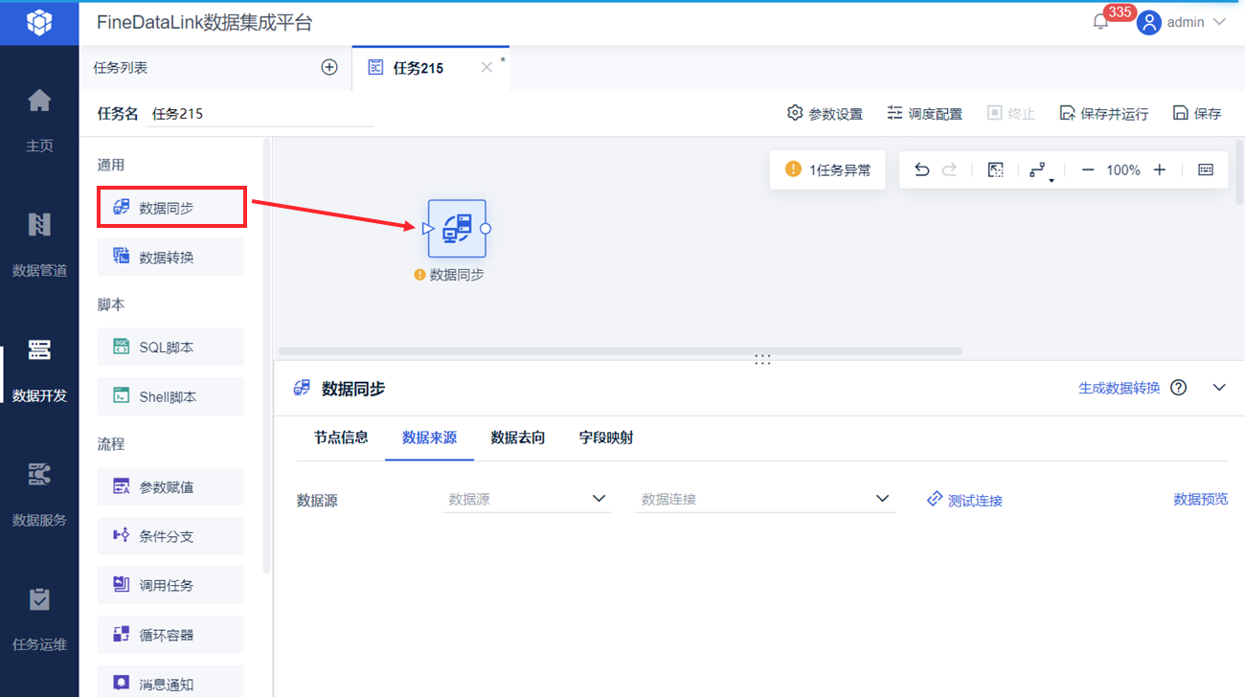Pick the 条件分支 node type
The width and height of the screenshot is (1245, 697).
click(x=171, y=536)
